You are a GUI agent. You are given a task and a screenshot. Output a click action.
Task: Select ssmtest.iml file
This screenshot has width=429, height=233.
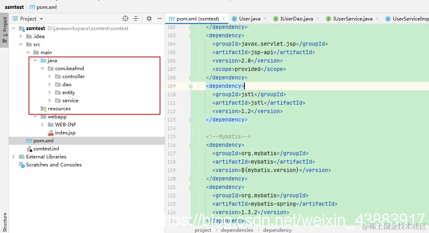(46, 149)
